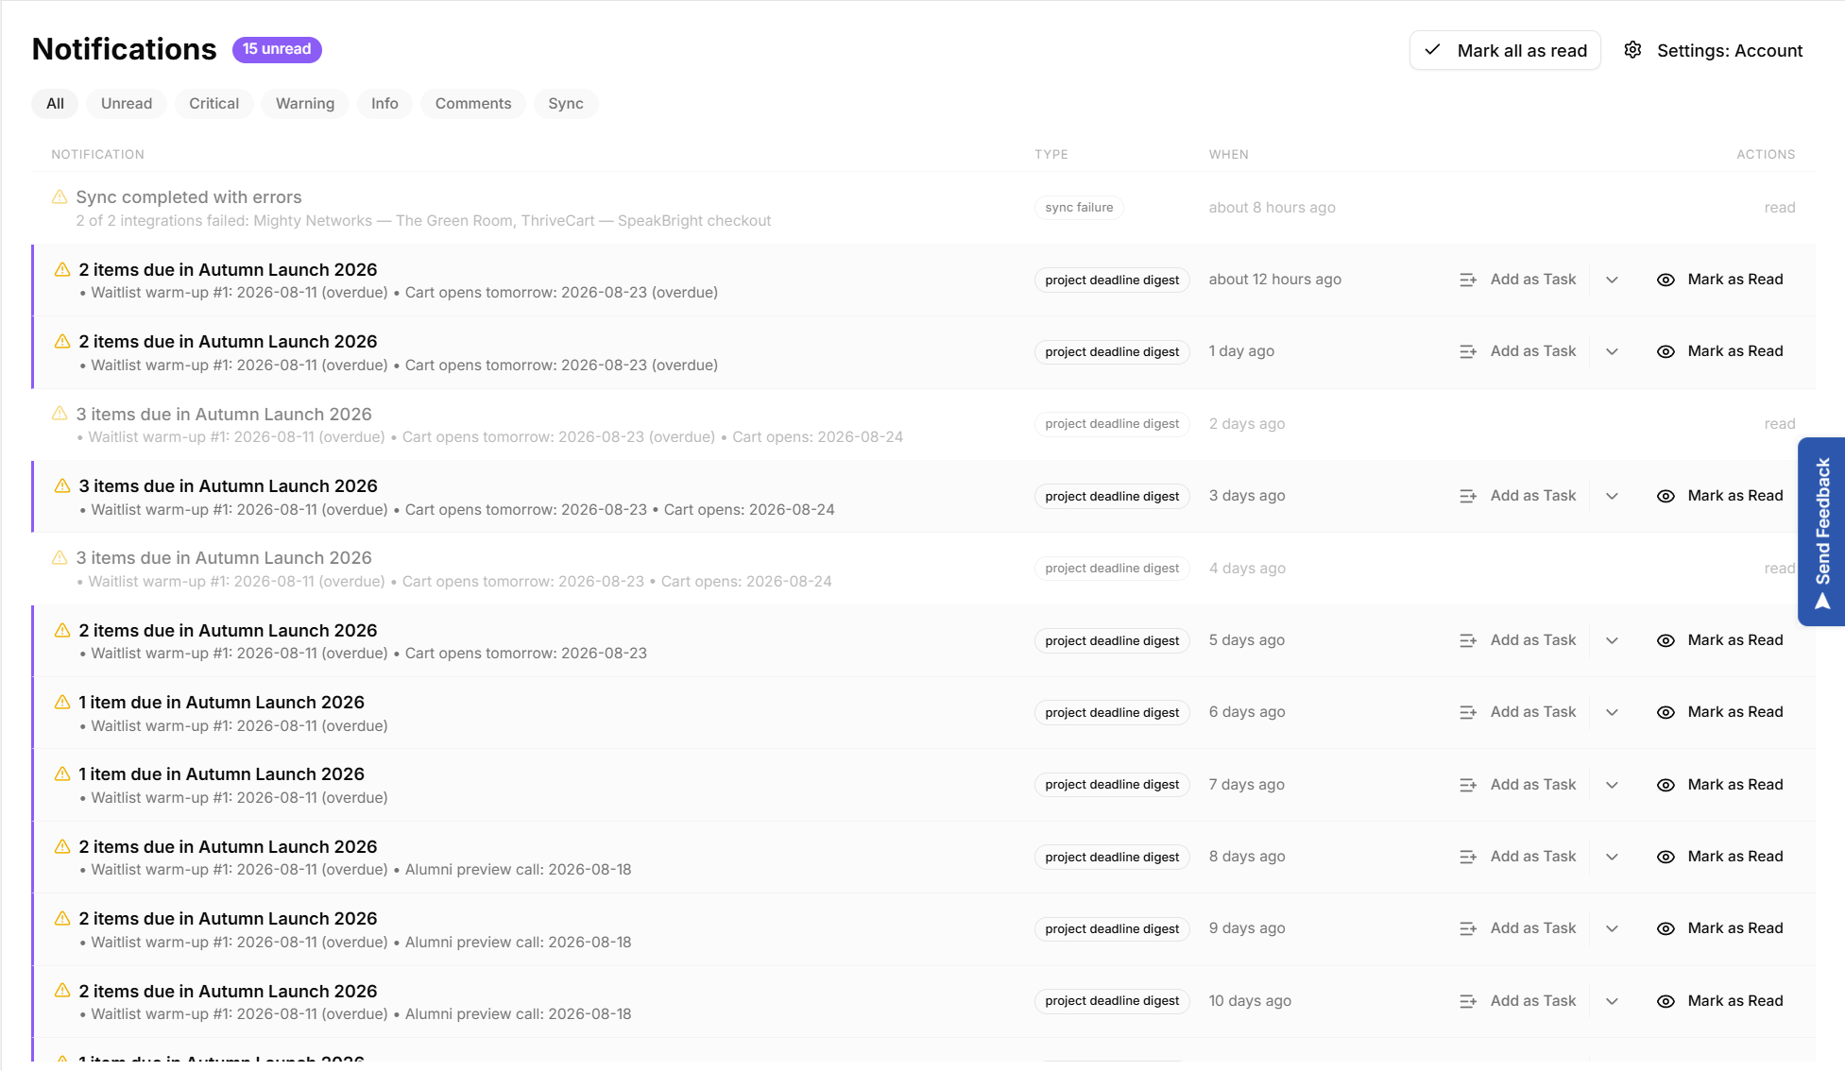Open the Comments filter
This screenshot has height=1071, width=1845.
[x=473, y=104]
